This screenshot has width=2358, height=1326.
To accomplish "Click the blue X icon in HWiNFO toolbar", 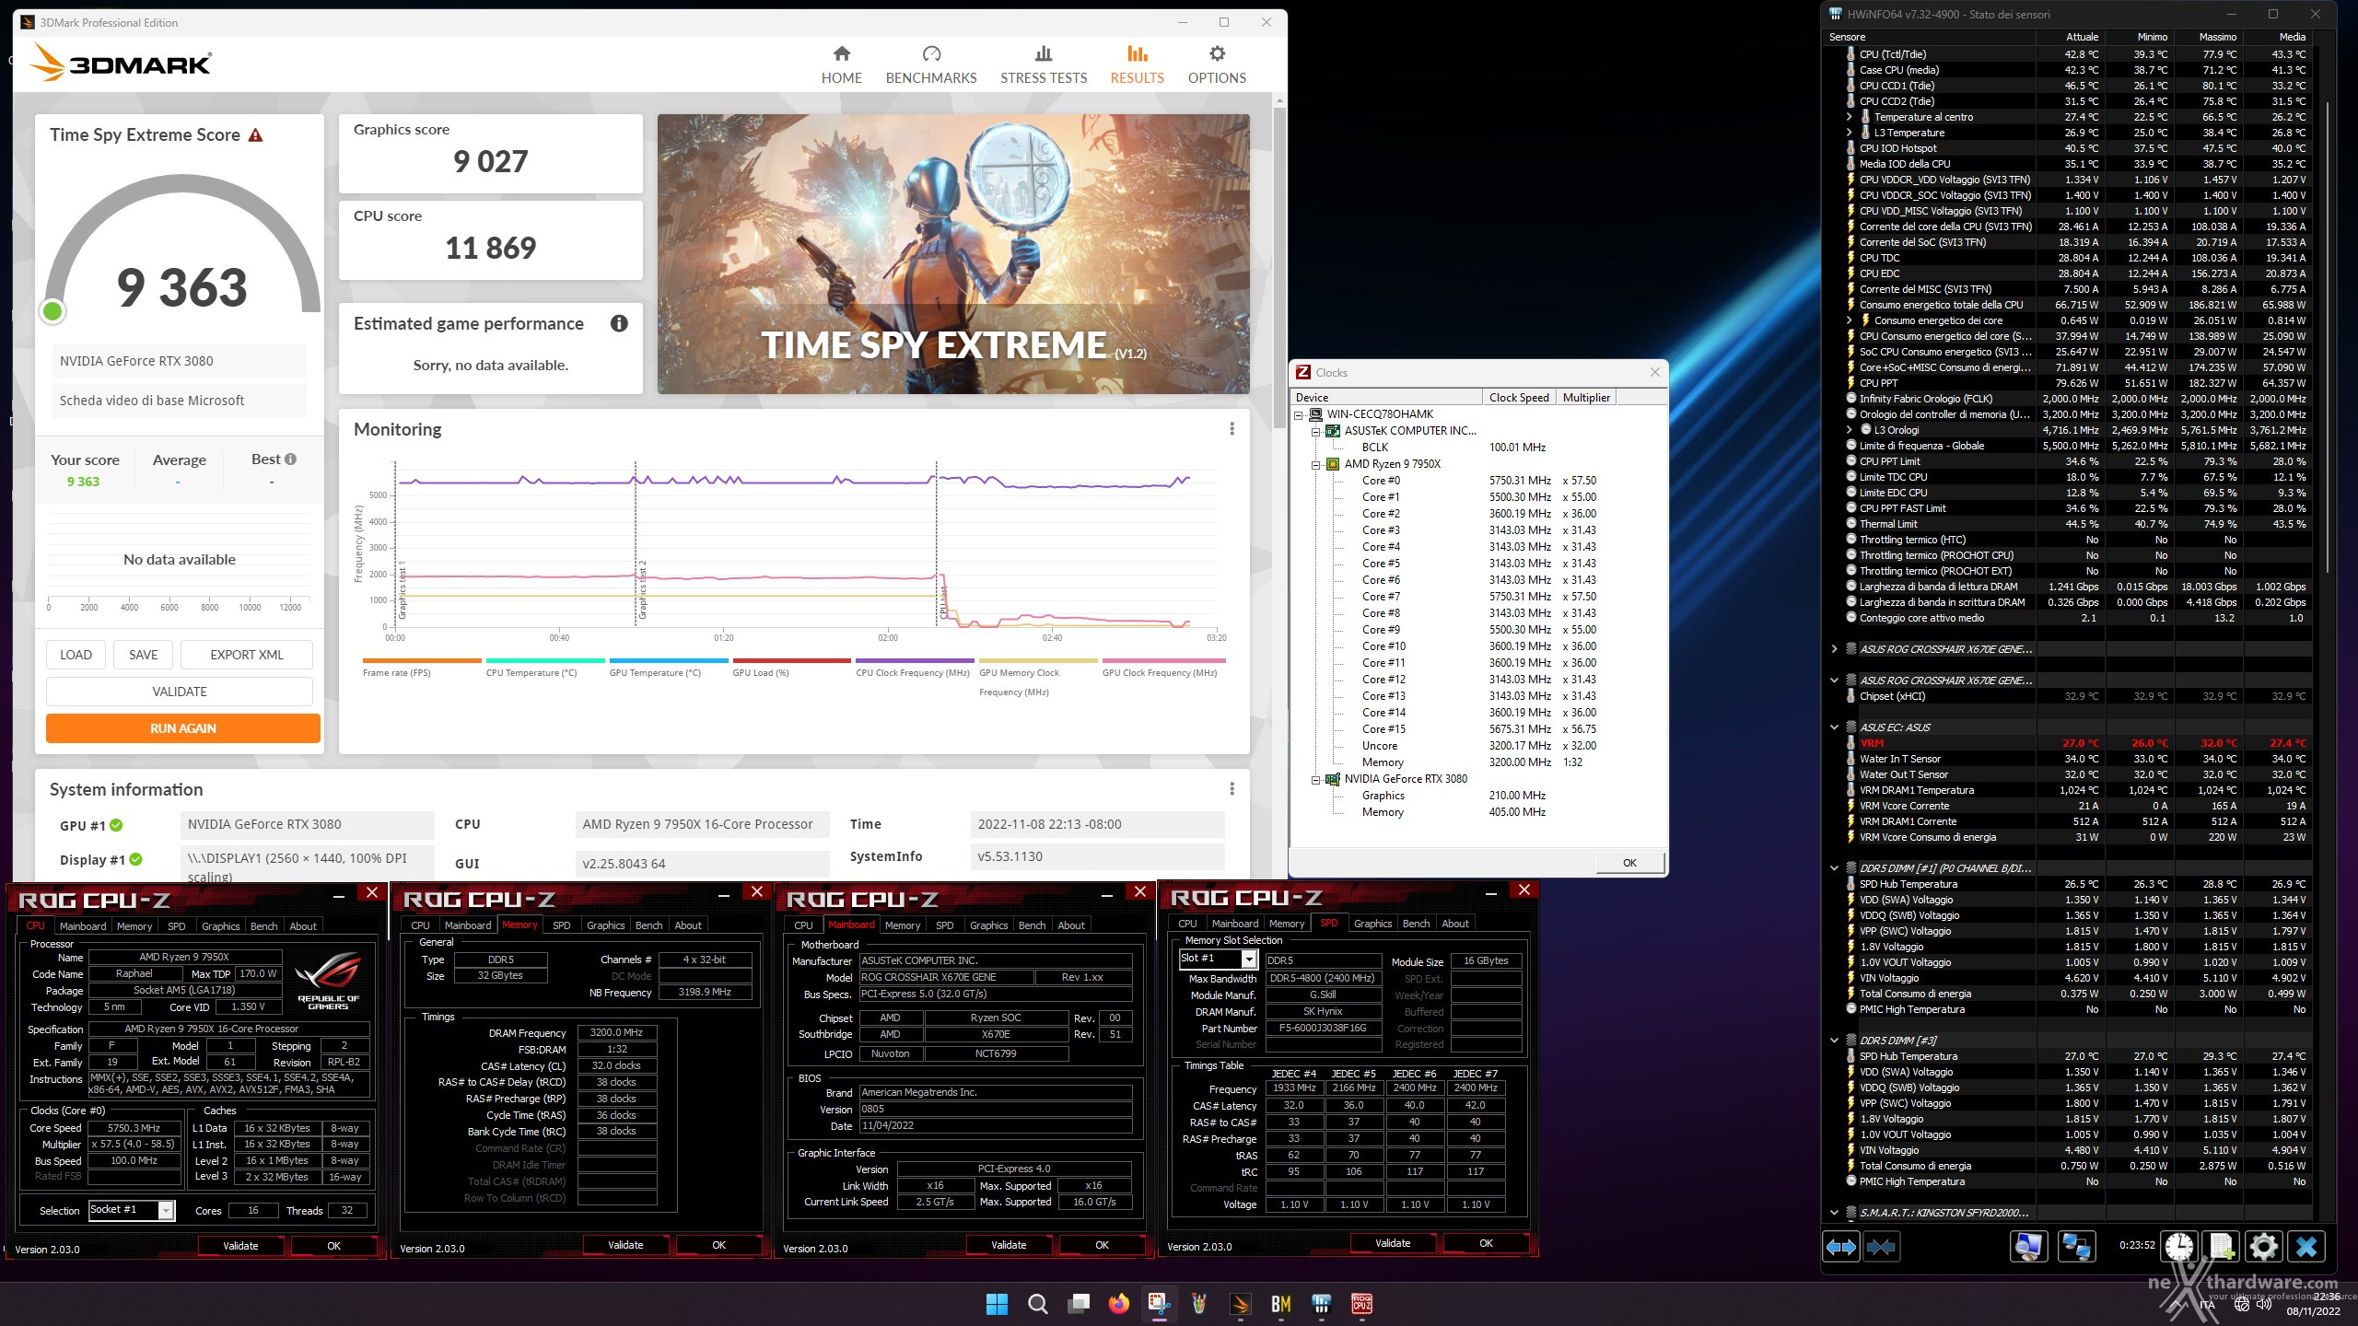I will (x=2305, y=1247).
